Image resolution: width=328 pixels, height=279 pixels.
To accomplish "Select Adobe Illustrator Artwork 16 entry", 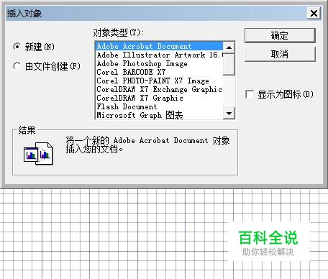I will (159, 55).
